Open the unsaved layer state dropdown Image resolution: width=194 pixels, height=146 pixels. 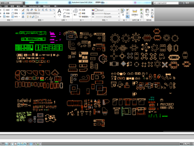(41, 13)
